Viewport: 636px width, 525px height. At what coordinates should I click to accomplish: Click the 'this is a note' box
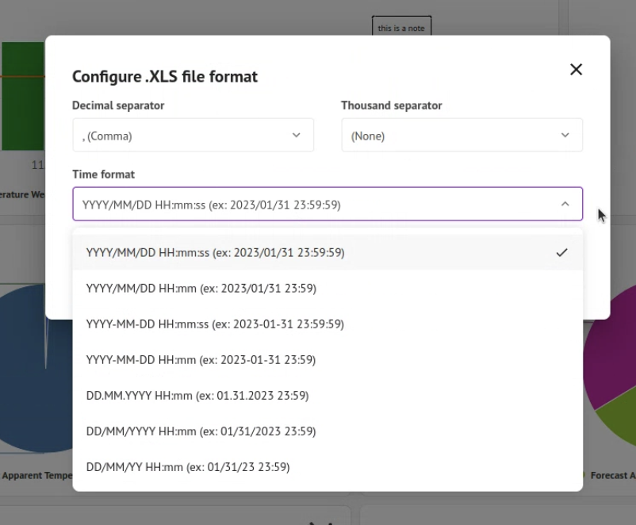click(x=401, y=28)
